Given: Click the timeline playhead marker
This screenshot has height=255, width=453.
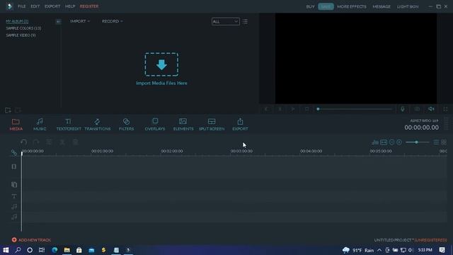Looking at the screenshot, I should (22, 153).
